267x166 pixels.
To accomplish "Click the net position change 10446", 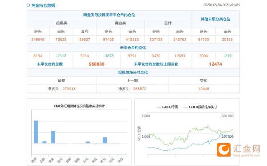I will 204,89.
